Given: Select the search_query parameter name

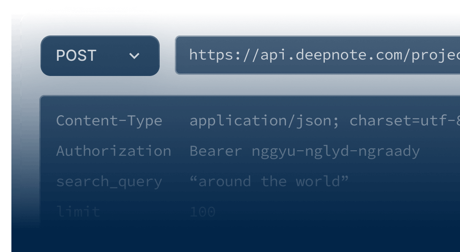Looking at the screenshot, I should click(109, 182).
